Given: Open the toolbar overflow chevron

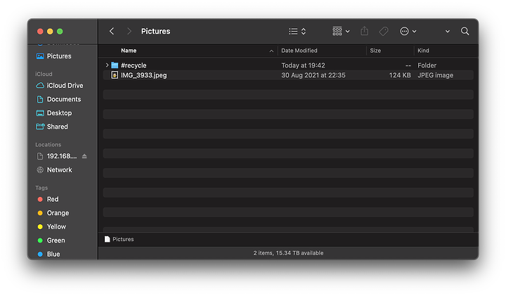Looking at the screenshot, I should (447, 32).
